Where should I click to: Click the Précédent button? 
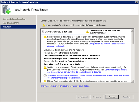pos(83,97)
